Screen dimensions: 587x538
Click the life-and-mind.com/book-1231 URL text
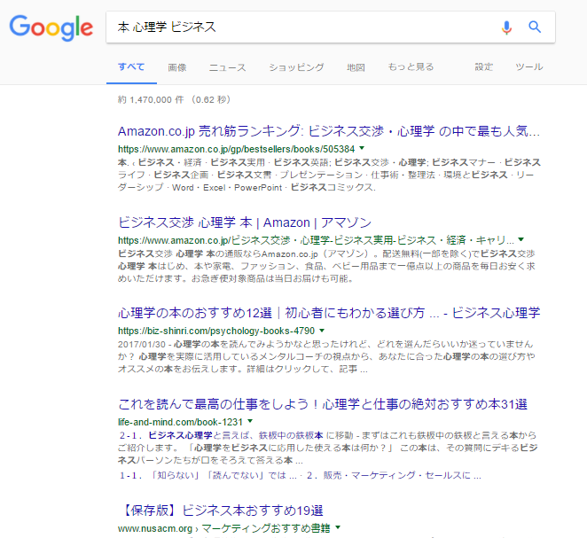180,422
